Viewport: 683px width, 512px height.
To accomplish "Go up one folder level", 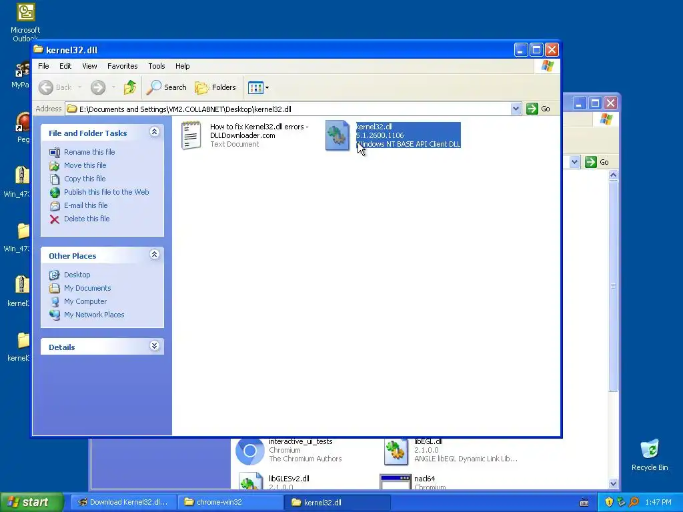I will coord(130,87).
